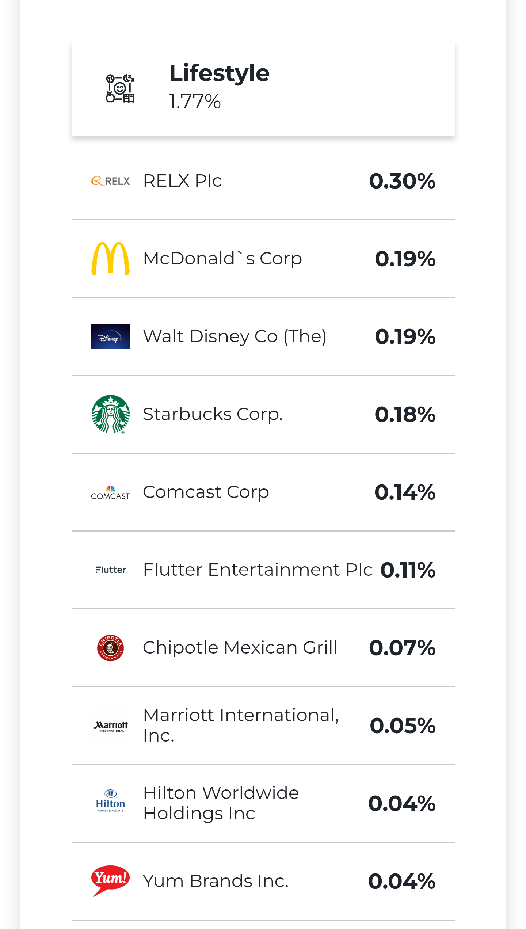Click the Comcast peacock logo
Screen dimensions: 526x929
tap(110, 492)
